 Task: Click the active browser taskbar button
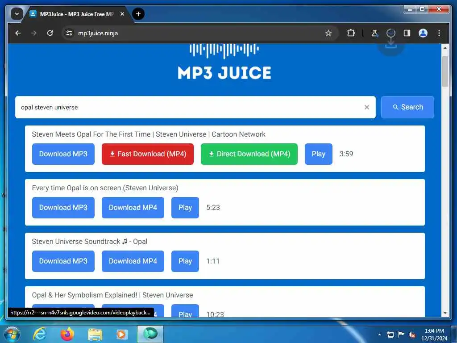click(150, 334)
